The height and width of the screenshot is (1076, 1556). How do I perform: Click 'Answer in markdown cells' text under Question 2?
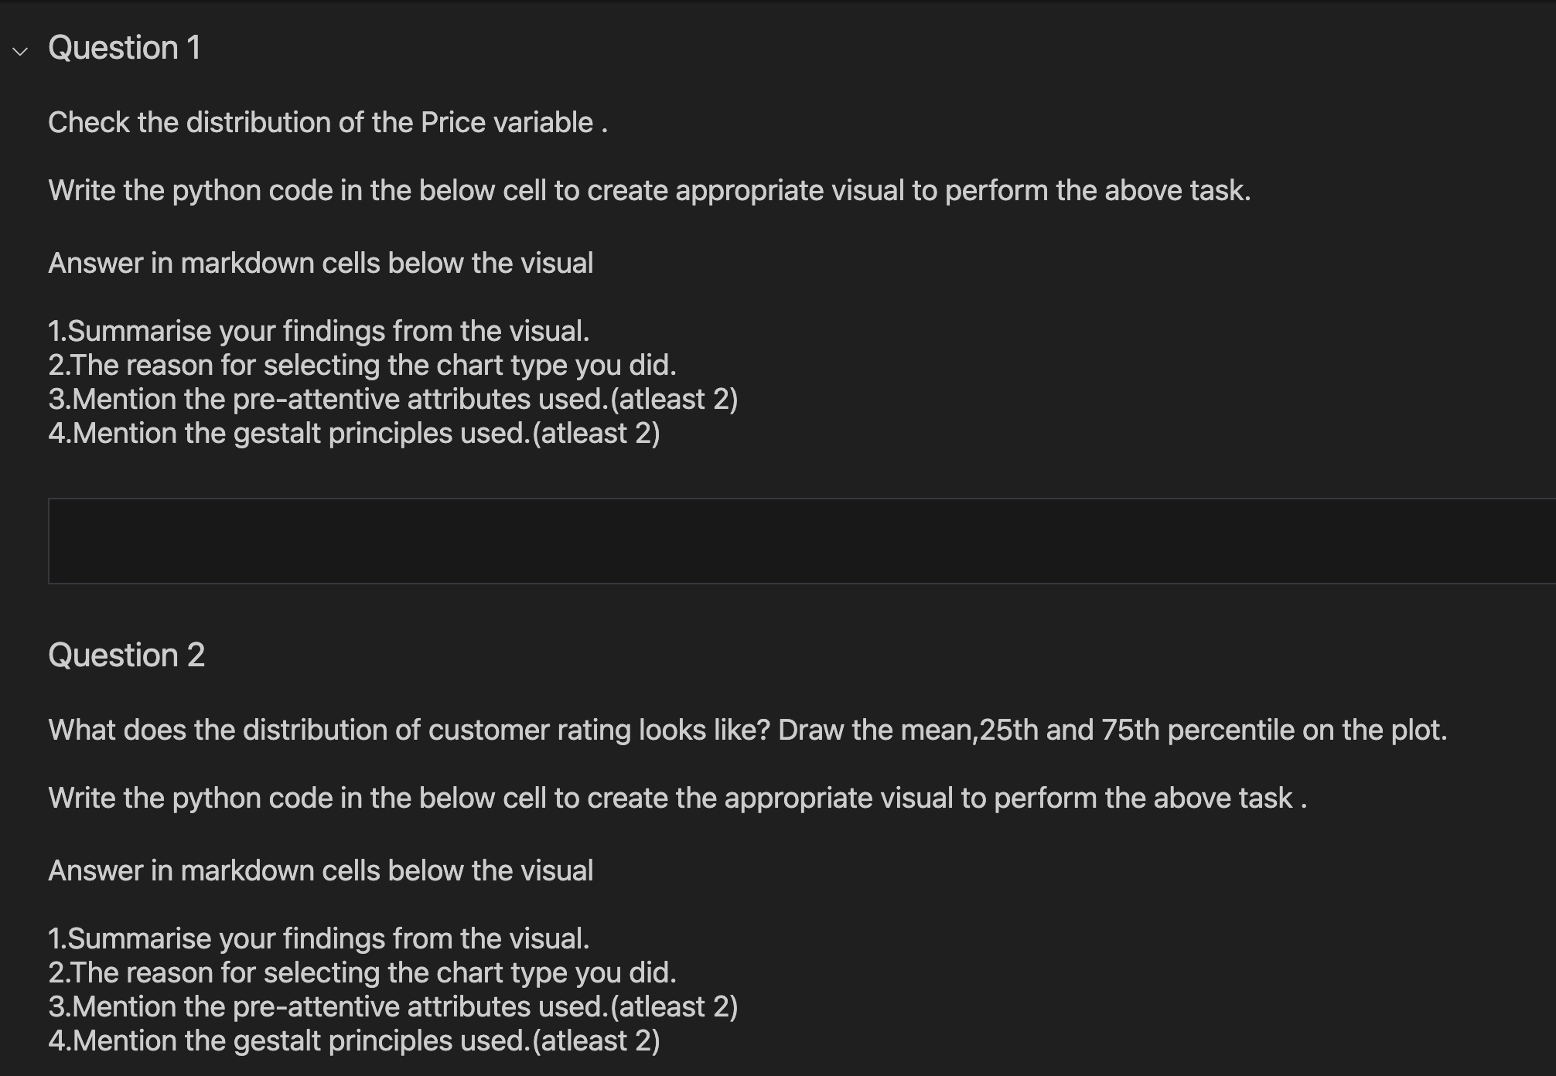pyautogui.click(x=321, y=869)
